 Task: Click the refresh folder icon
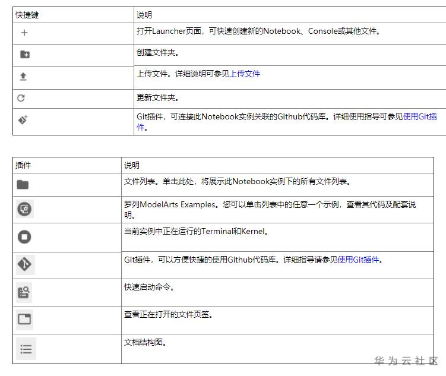click(21, 98)
